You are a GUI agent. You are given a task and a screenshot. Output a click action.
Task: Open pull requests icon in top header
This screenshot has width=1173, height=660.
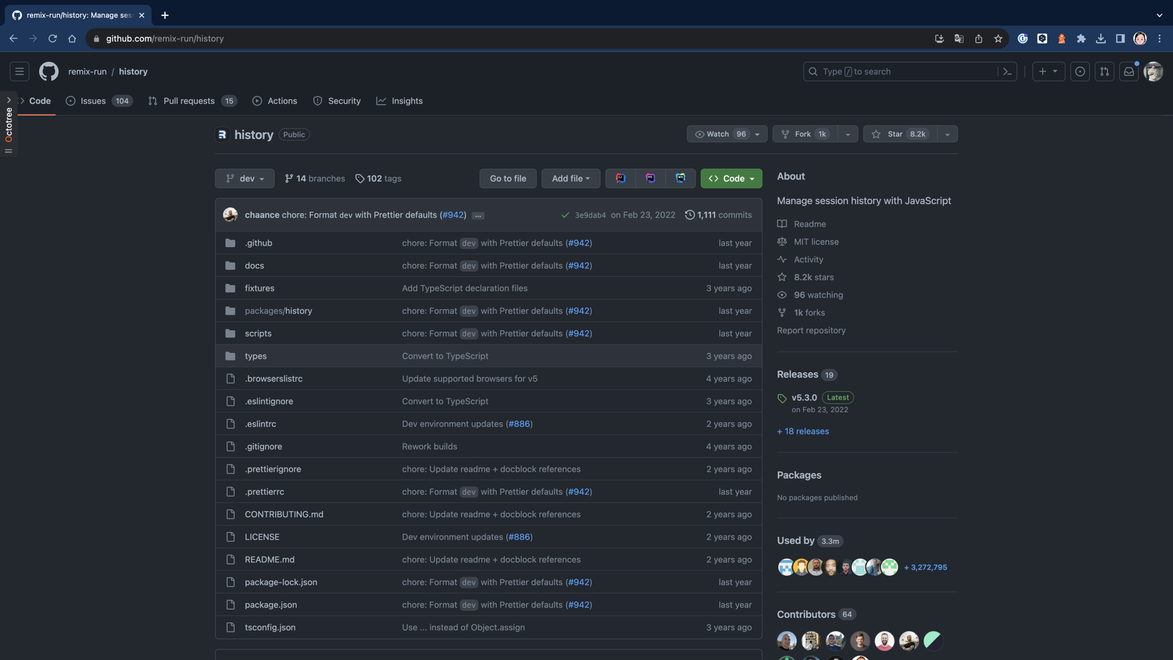click(x=1104, y=71)
